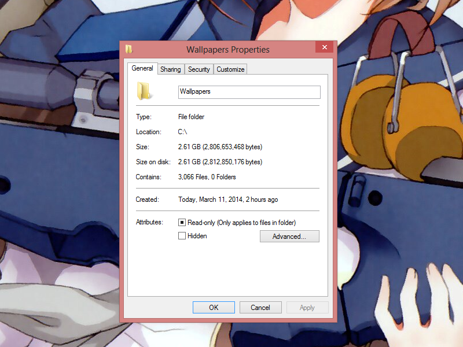The image size is (463, 347).
Task: Switch to the Customize tab
Action: coord(230,69)
